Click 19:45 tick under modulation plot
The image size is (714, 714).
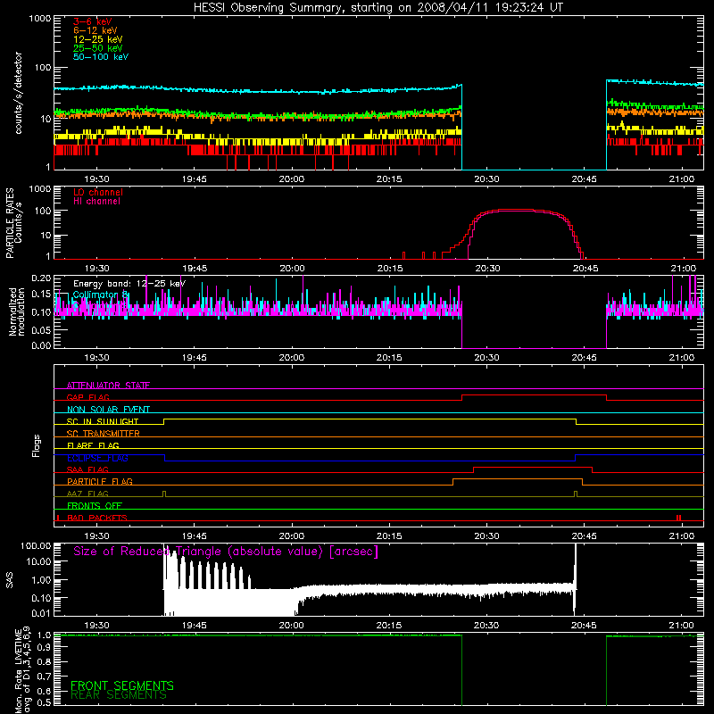pyautogui.click(x=194, y=358)
